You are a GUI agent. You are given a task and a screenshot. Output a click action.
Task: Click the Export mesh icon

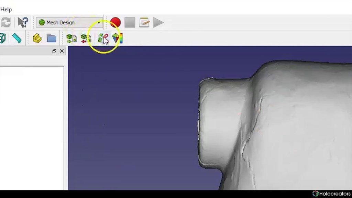coord(86,38)
